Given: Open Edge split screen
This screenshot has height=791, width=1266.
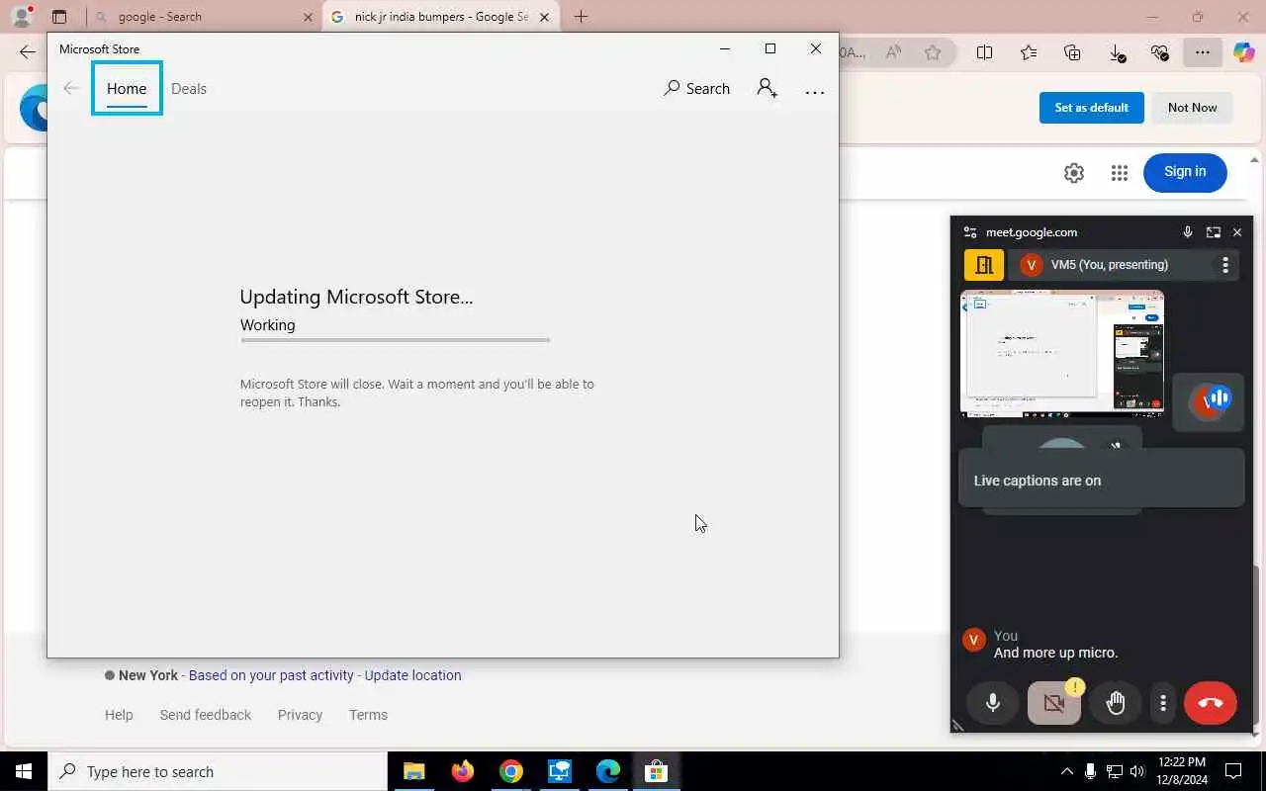Looking at the screenshot, I should click(x=984, y=52).
